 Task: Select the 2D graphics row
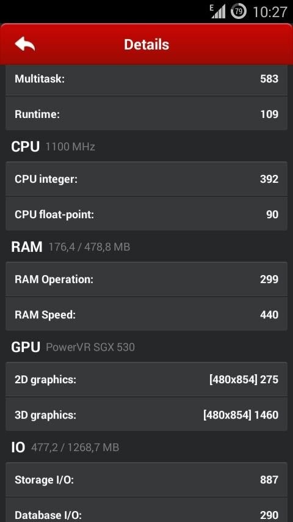pyautogui.click(x=146, y=380)
